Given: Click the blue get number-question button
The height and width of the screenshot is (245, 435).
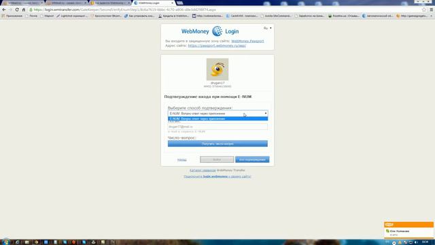Looking at the screenshot, I should 217,144.
